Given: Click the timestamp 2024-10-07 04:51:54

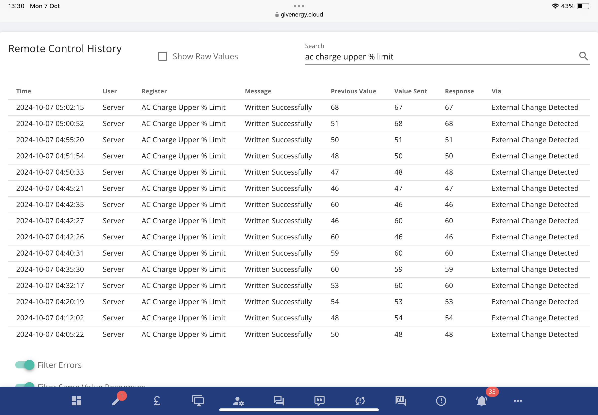Looking at the screenshot, I should coord(50,156).
